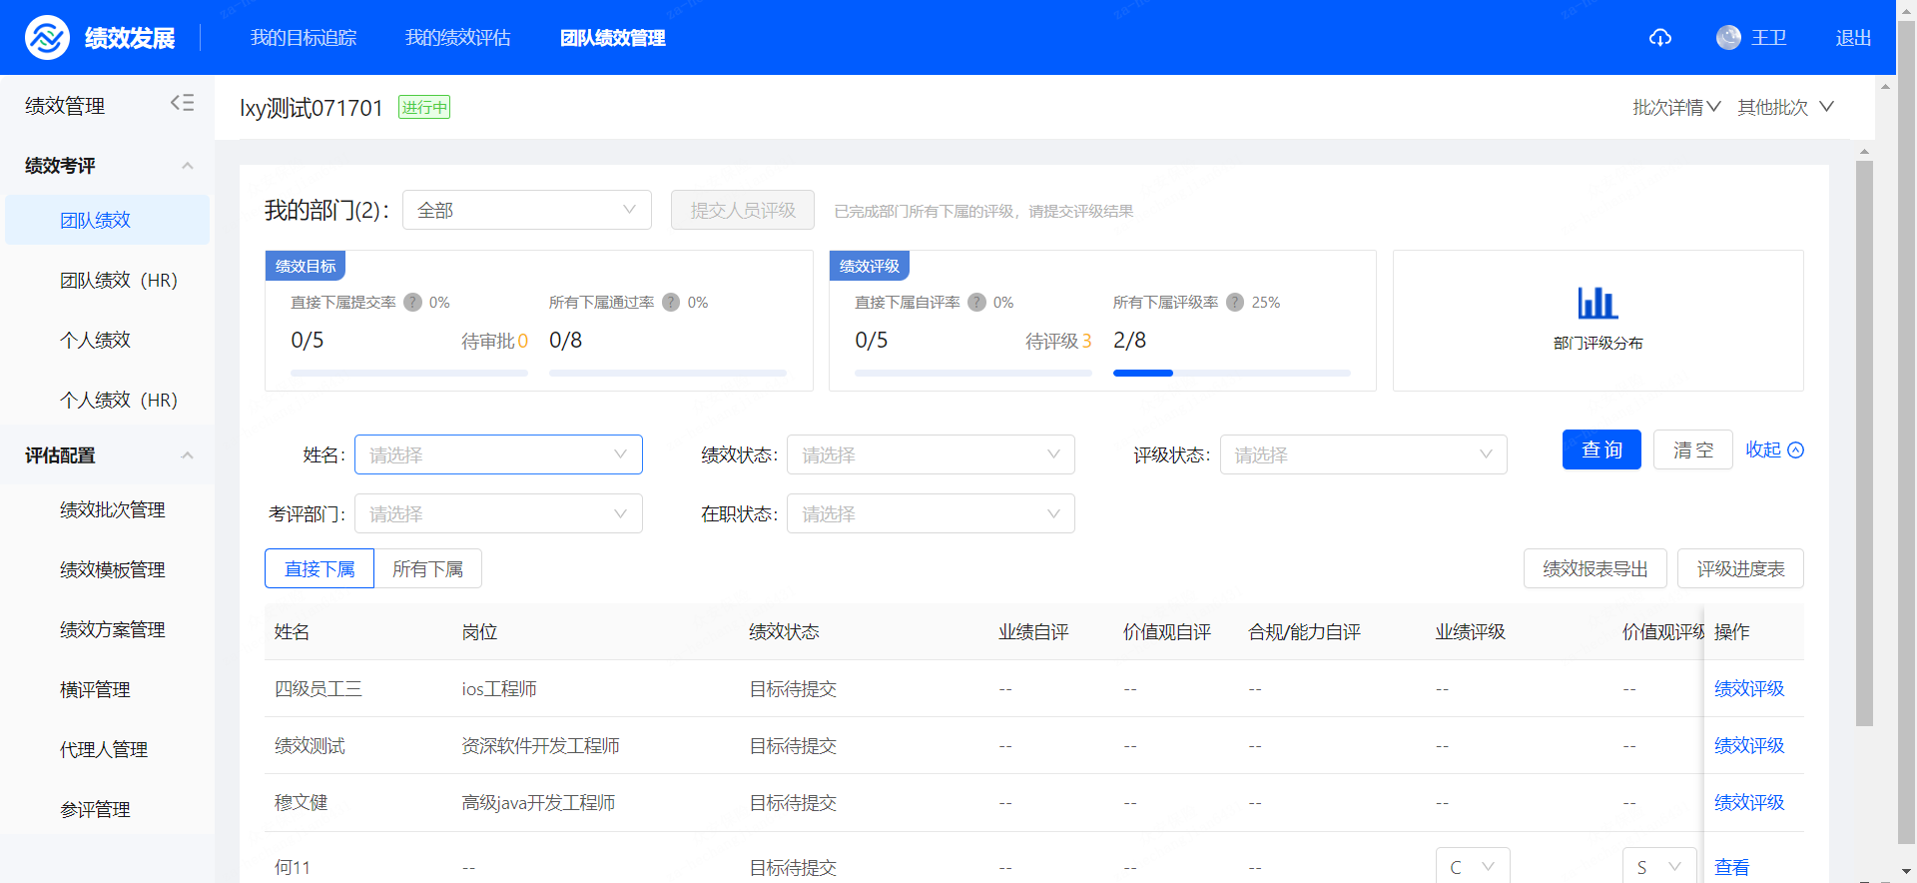This screenshot has height=883, width=1917.
Task: Click the 四级员工三 name cell
Action: coord(319,688)
